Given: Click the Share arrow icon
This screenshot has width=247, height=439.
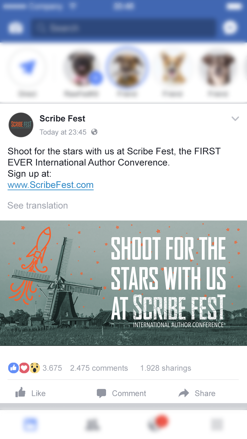Looking at the screenshot, I should point(184,393).
